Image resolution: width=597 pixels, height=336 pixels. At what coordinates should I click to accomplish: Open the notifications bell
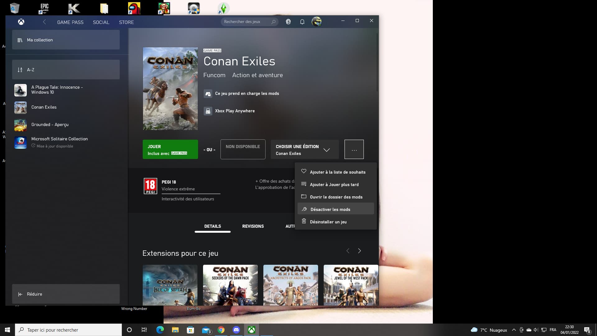click(x=302, y=22)
